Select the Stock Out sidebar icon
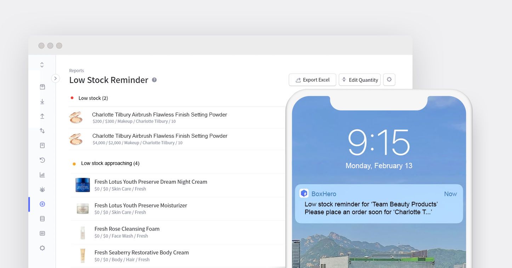 pyautogui.click(x=42, y=116)
